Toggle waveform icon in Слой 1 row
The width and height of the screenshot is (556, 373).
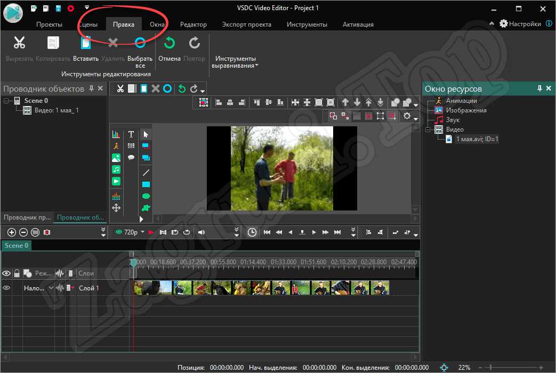click(x=60, y=288)
